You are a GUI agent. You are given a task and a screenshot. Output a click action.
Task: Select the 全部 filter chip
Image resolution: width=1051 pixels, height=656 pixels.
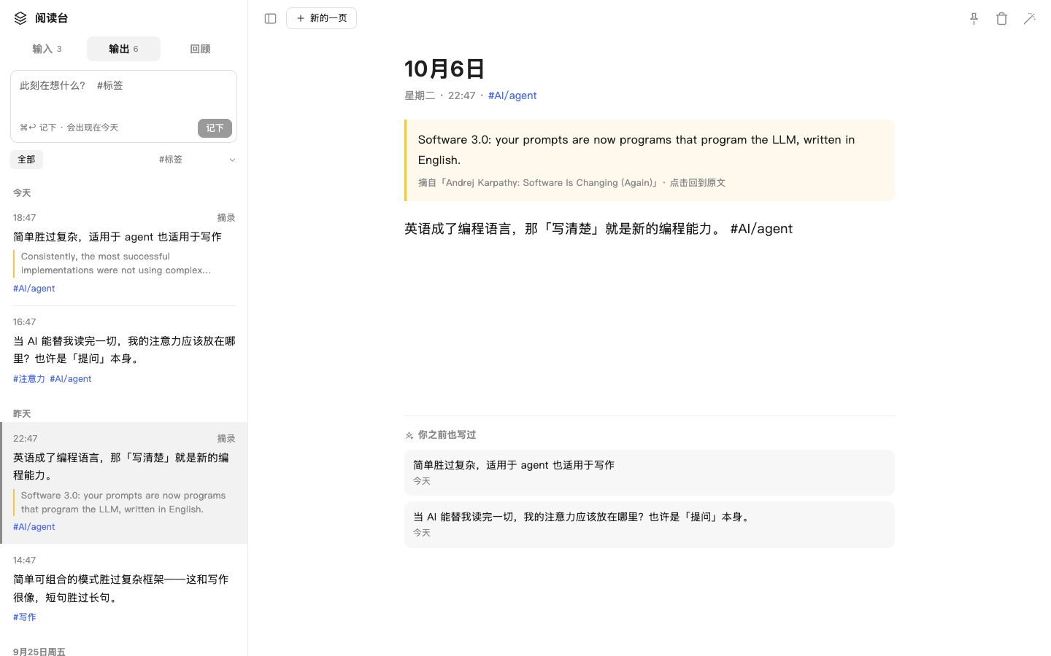26,160
